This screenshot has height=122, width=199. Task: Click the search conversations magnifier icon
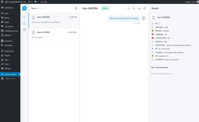click(x=76, y=8)
